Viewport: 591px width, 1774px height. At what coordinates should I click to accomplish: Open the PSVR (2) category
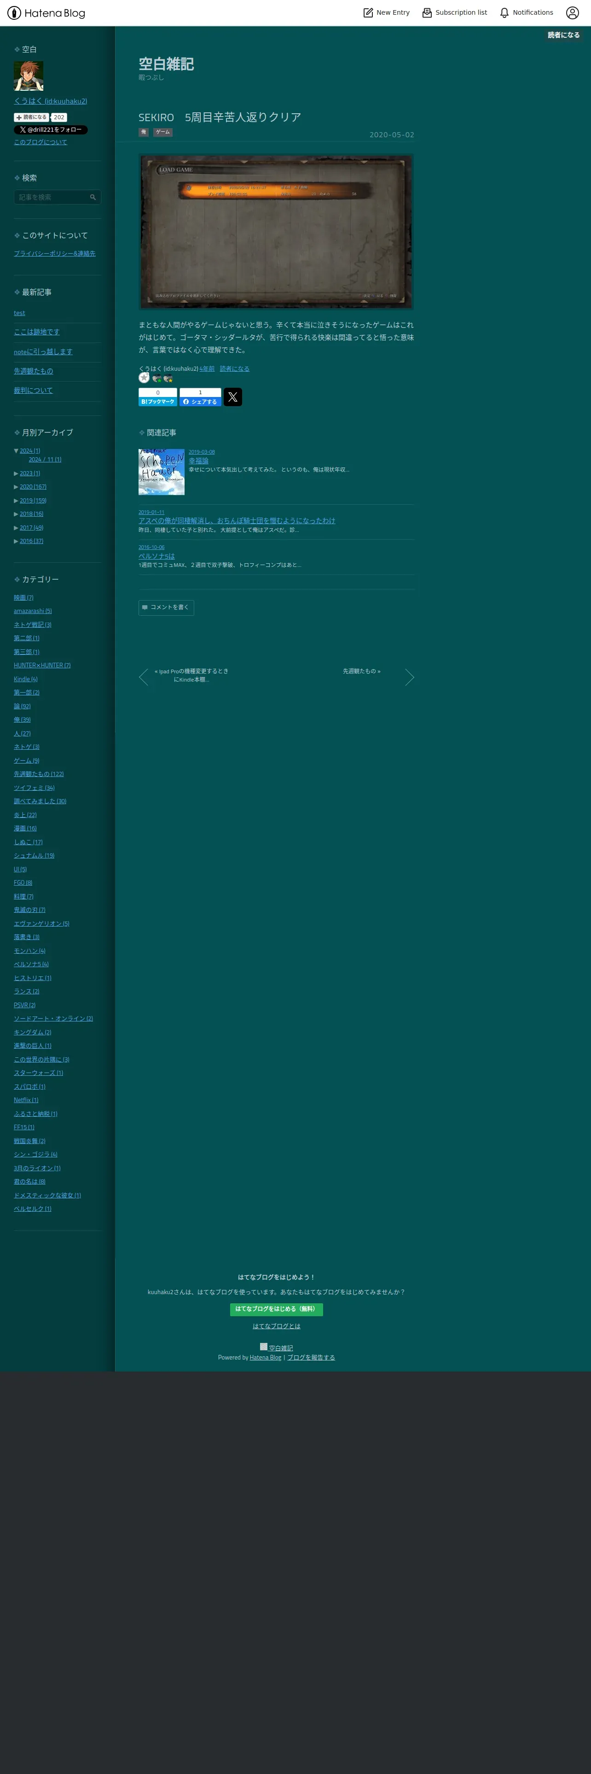[24, 1005]
